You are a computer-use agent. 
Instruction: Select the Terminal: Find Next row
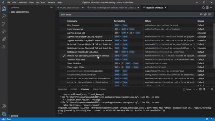[x=136, y=59]
